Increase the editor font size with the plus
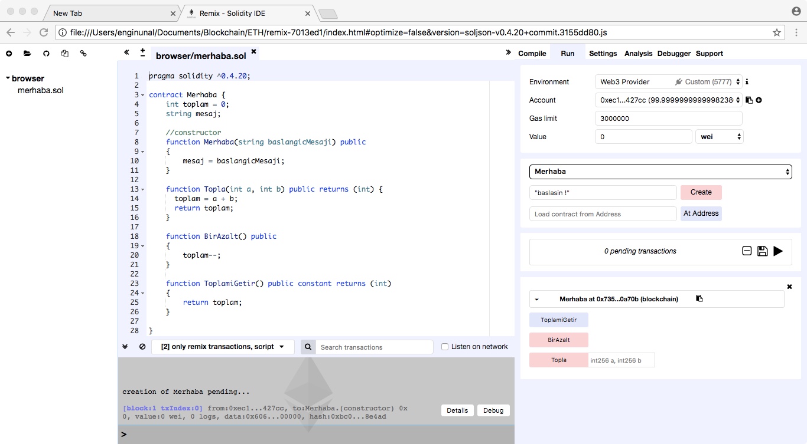 tap(142, 50)
